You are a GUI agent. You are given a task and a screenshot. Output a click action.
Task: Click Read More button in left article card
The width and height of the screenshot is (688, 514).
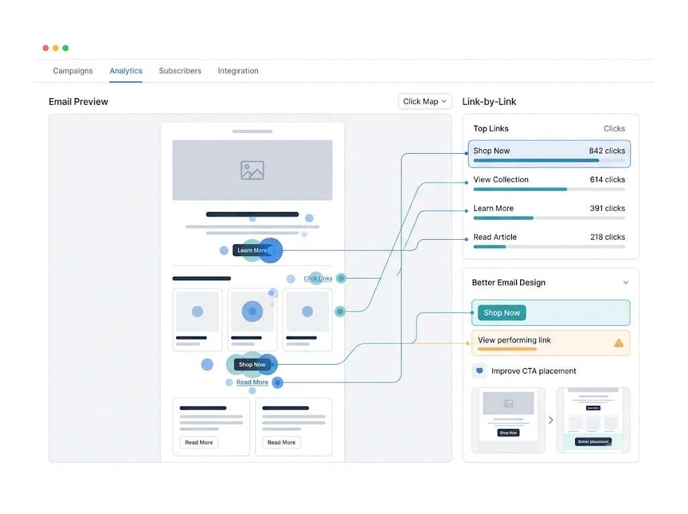click(x=199, y=443)
